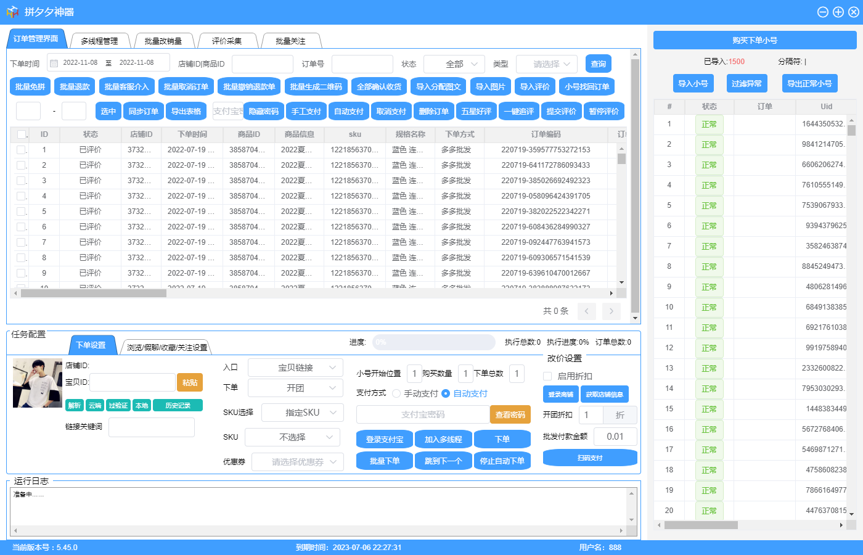Click the teal 历史记录 button
The height and width of the screenshot is (555, 863).
tap(178, 405)
